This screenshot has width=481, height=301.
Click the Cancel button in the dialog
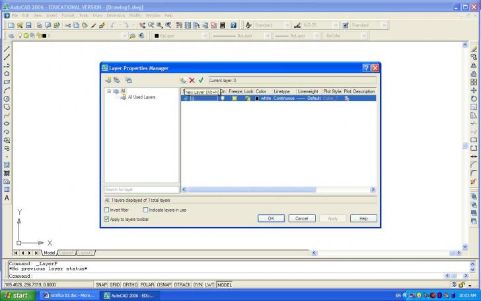tap(302, 218)
